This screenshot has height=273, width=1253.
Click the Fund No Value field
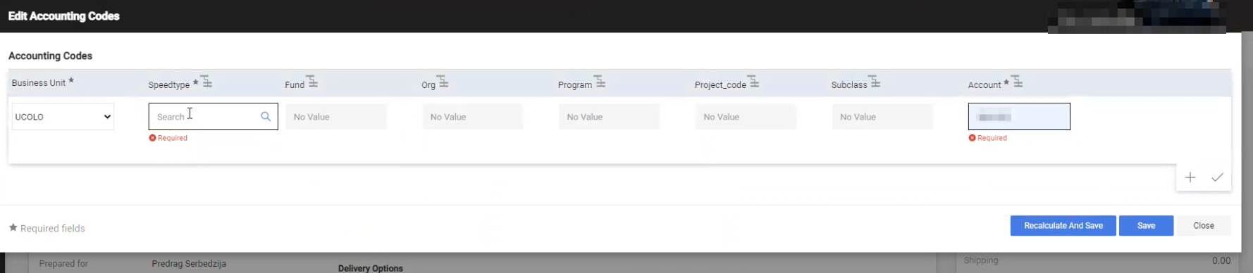coord(335,117)
